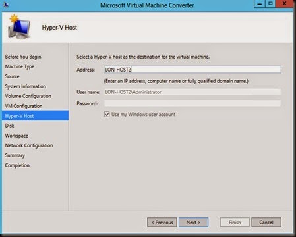Jump to VM Configuration step
Viewport: 296px width, 237px height.
pos(24,106)
